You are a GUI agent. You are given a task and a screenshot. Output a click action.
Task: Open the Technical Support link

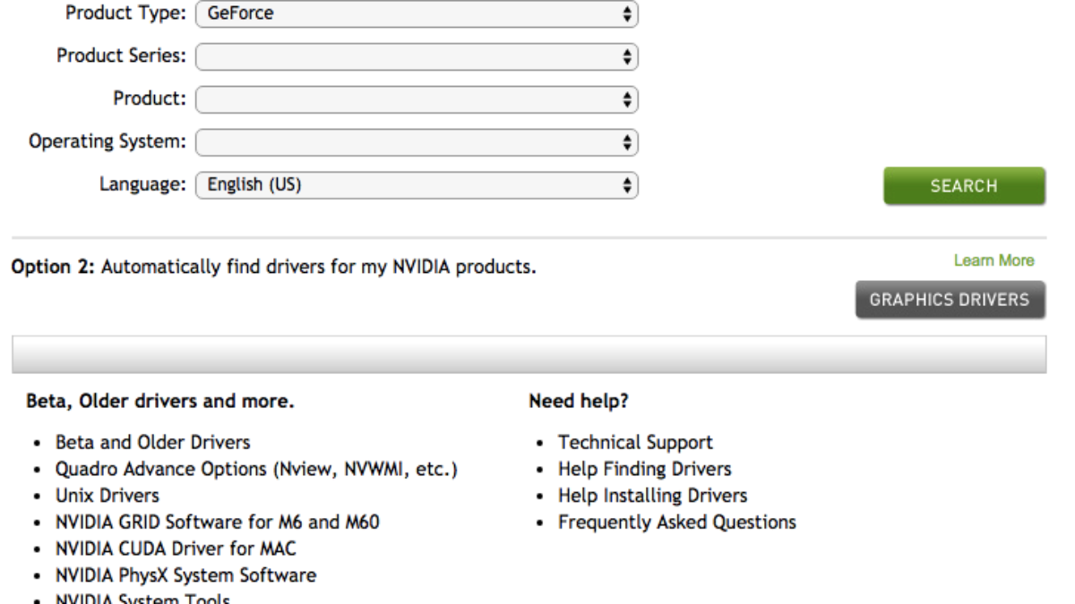635,442
